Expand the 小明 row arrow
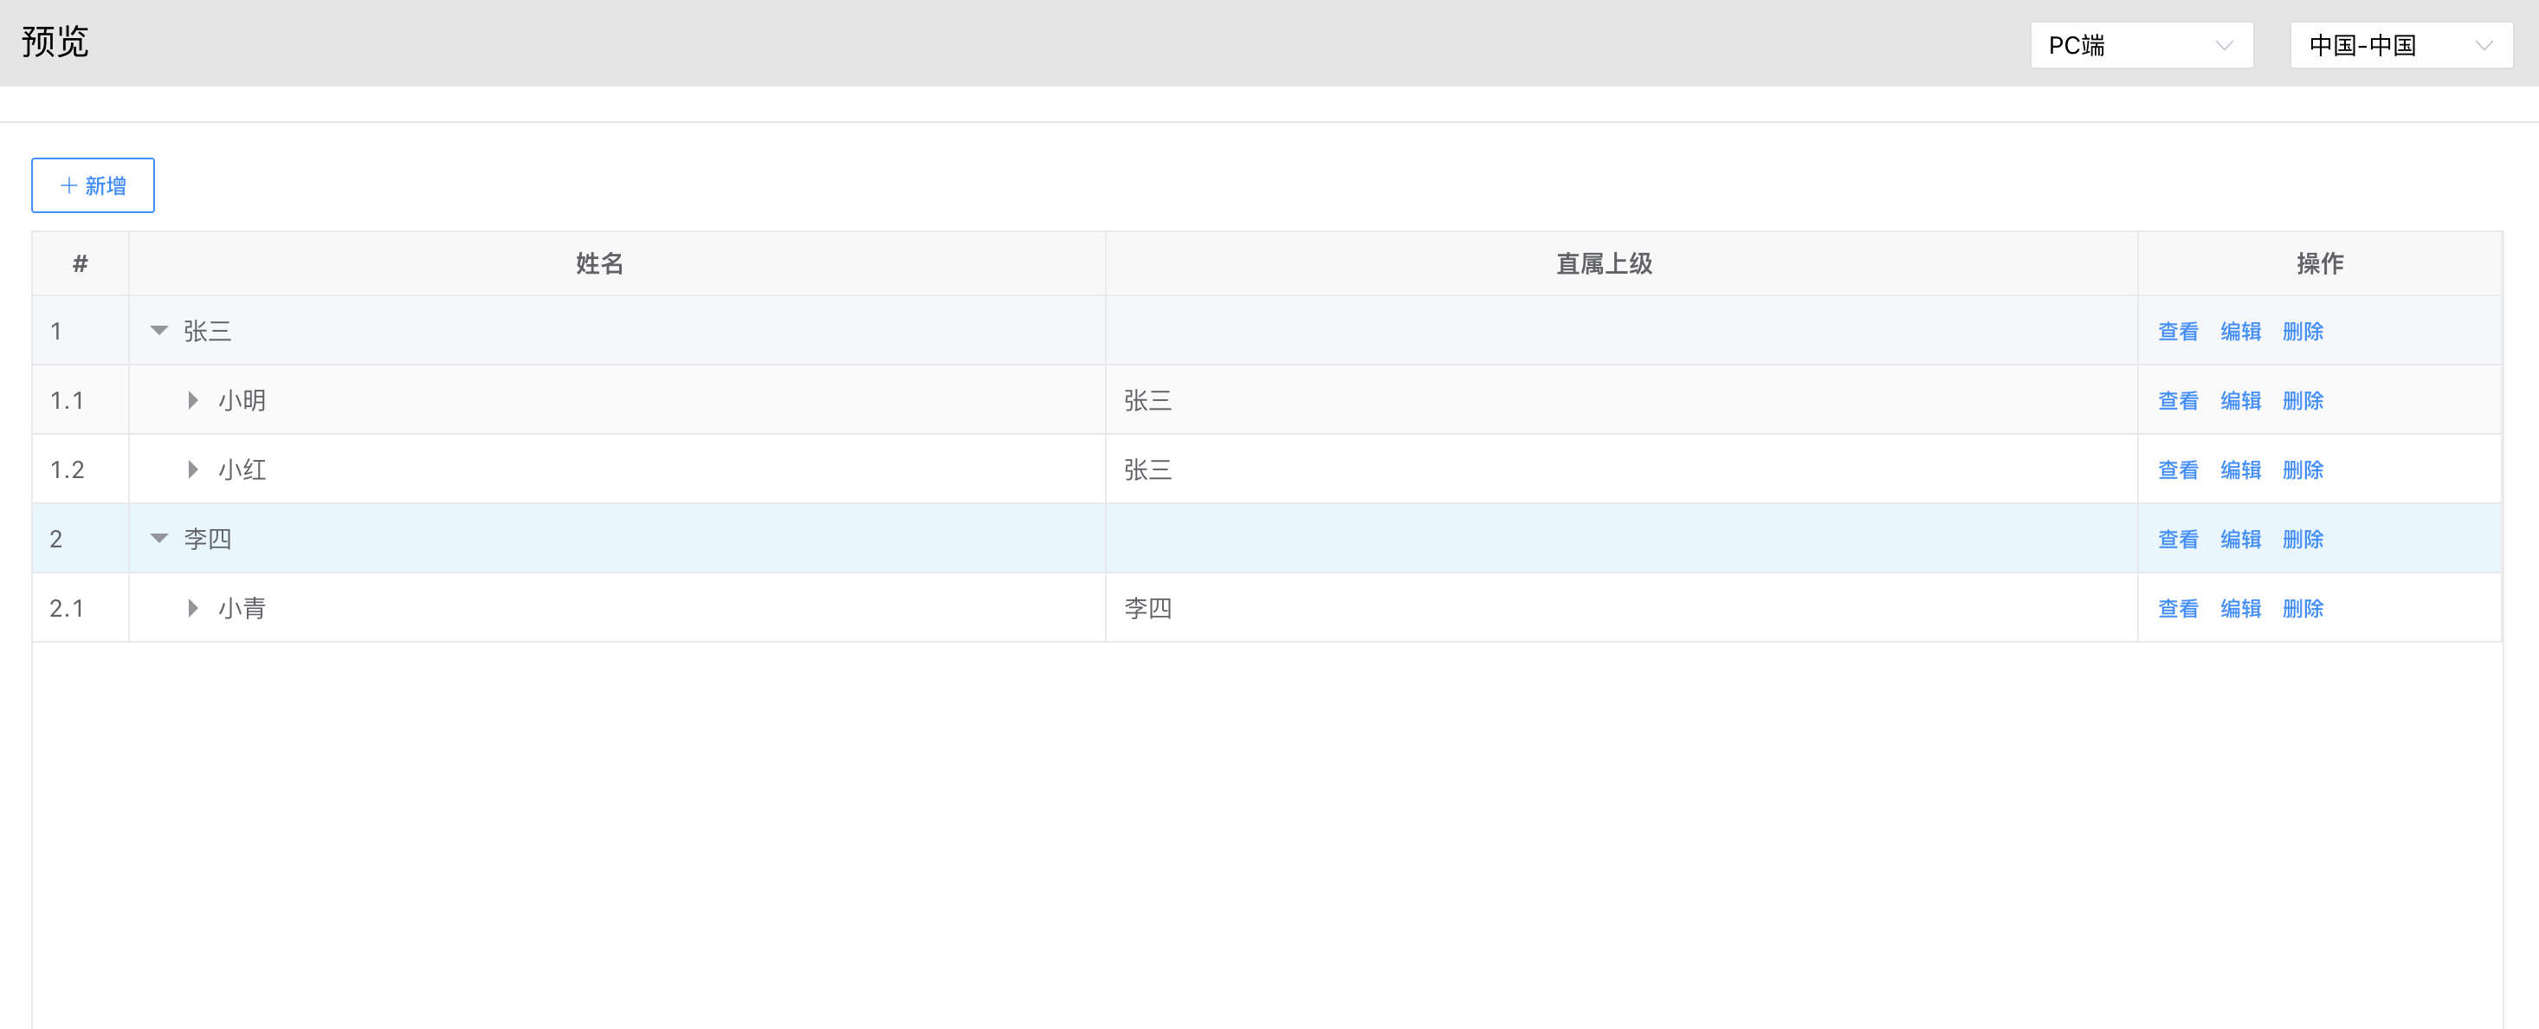The width and height of the screenshot is (2539, 1029). click(x=193, y=400)
